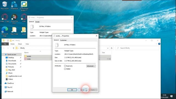Close the index Properties window
This screenshot has width=176, height=99.
coord(72,17)
